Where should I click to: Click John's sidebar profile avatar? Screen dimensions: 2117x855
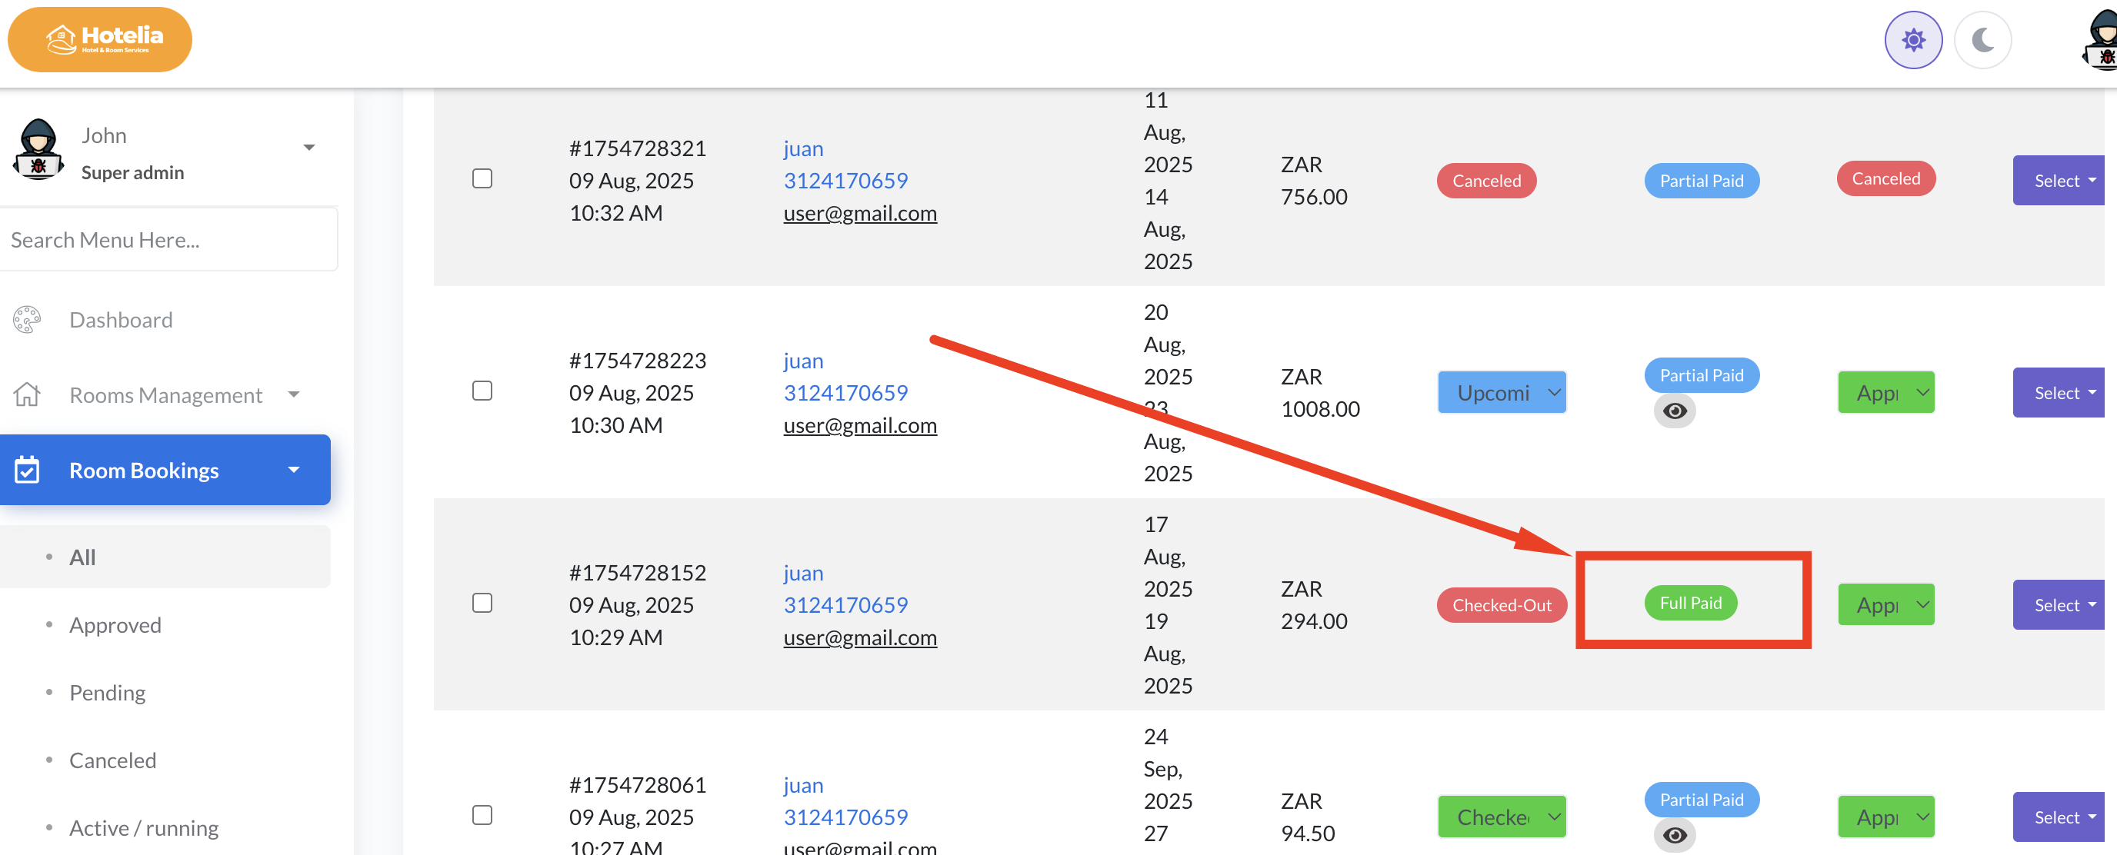[x=38, y=149]
